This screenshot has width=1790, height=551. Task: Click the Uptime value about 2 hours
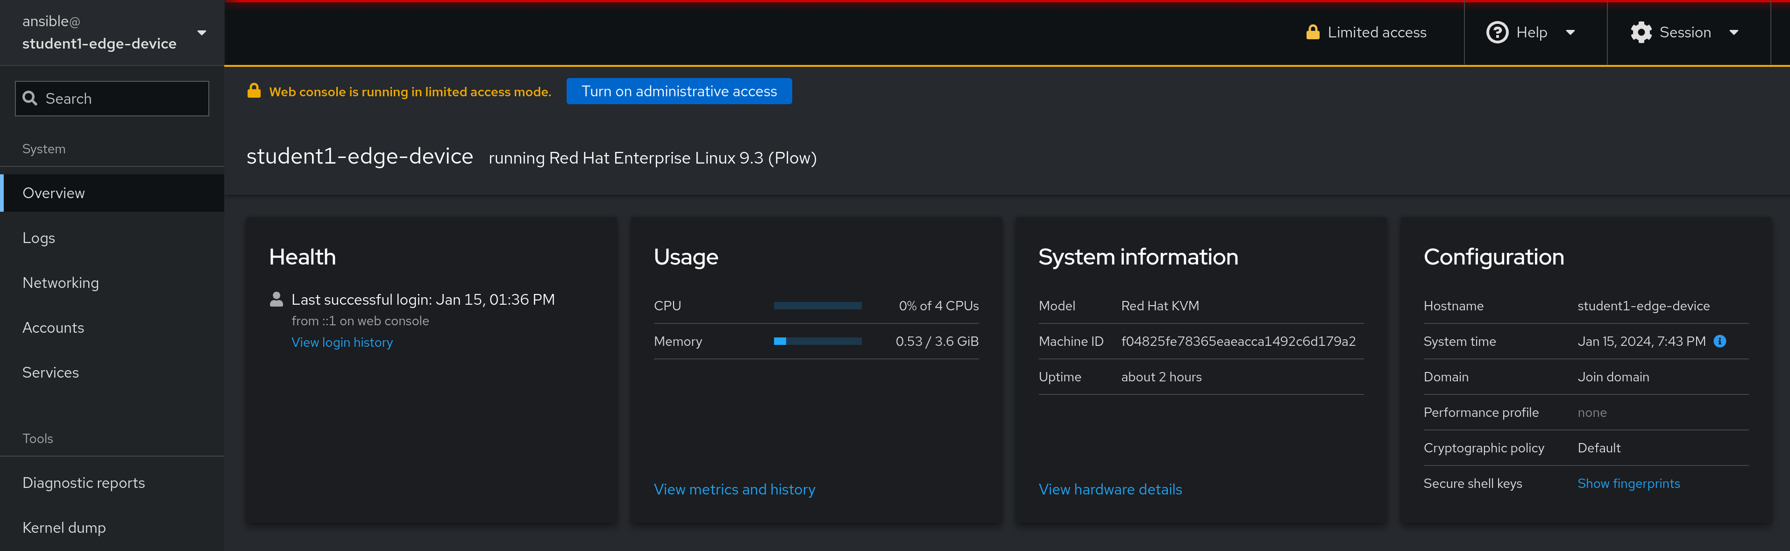pos(1161,377)
